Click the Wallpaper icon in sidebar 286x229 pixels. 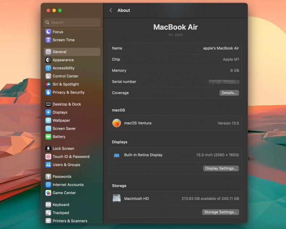pyautogui.click(x=48, y=120)
